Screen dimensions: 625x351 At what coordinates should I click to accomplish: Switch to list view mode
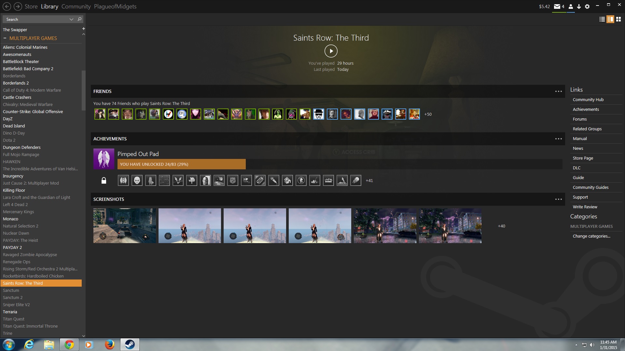tap(602, 19)
